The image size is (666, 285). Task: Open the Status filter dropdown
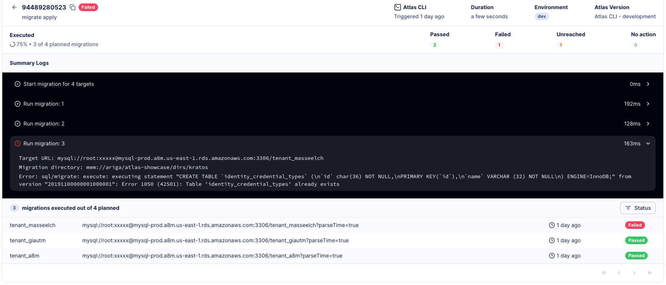[x=638, y=208]
